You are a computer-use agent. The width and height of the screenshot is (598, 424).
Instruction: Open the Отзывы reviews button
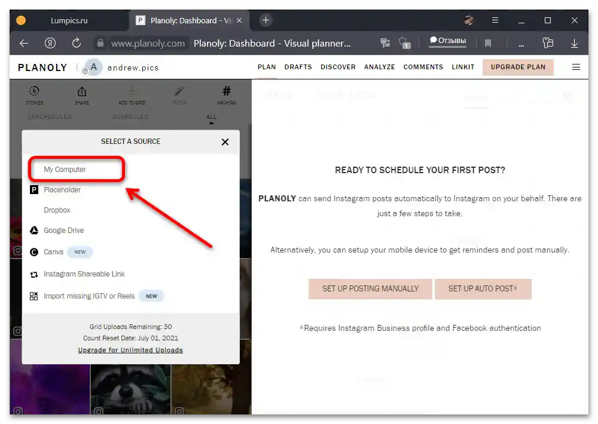(448, 41)
